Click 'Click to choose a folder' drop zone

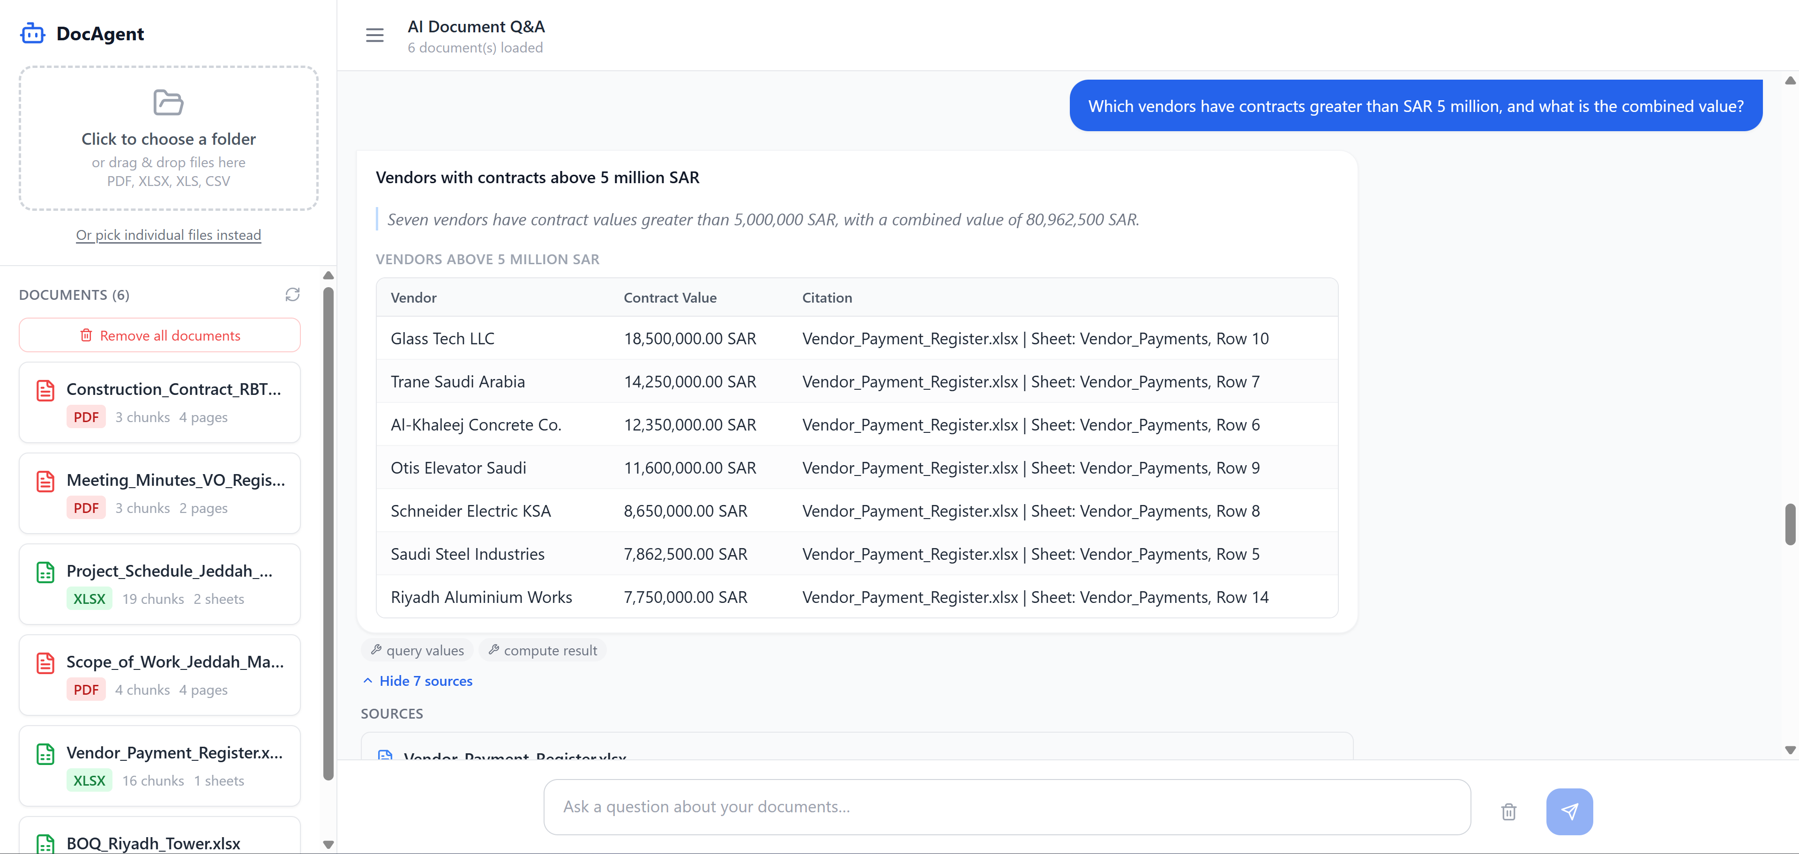(168, 138)
